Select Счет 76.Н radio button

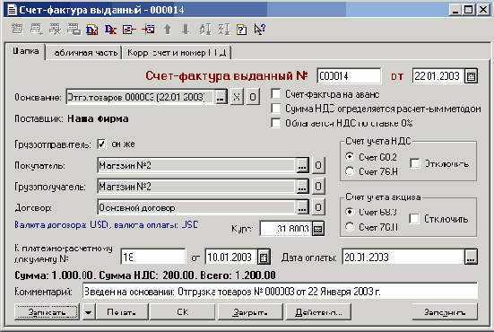pyautogui.click(x=350, y=171)
